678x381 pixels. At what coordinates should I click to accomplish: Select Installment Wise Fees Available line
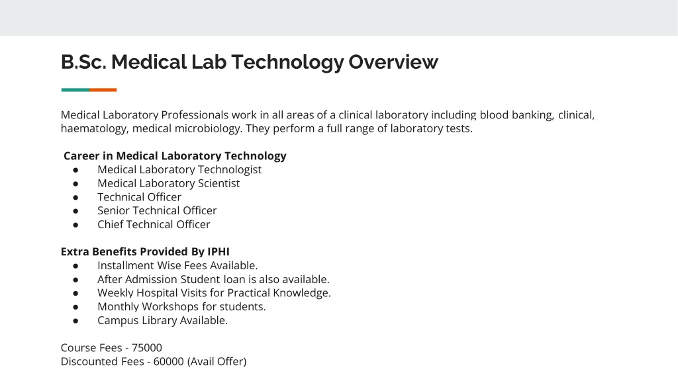(x=177, y=266)
